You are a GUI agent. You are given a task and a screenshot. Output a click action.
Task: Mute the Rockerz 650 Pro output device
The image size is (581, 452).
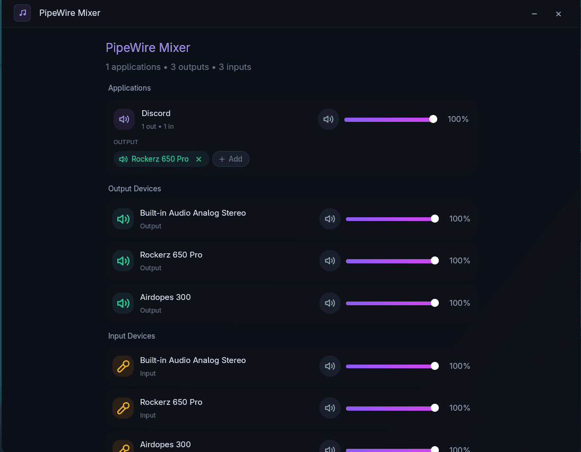tap(330, 261)
